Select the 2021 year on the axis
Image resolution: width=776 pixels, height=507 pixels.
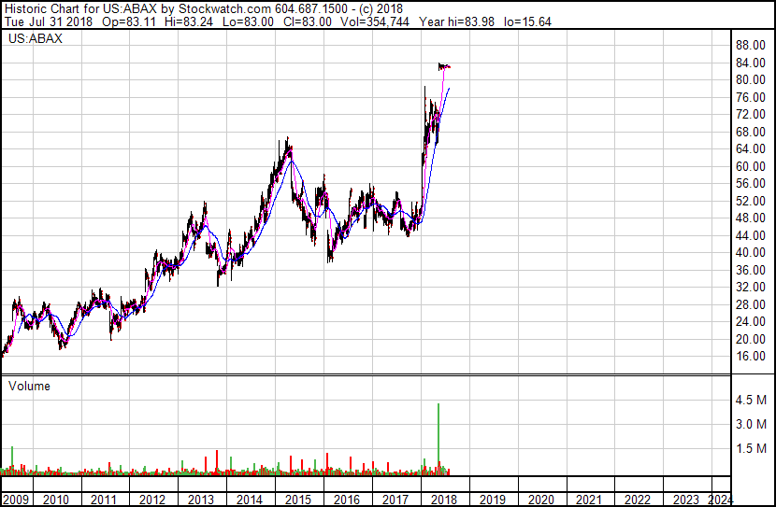click(x=589, y=500)
